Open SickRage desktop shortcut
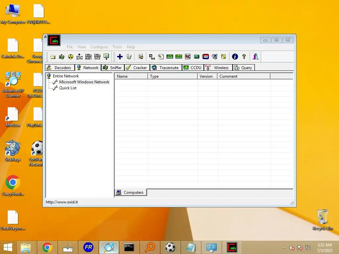339x254 pixels. point(13,151)
